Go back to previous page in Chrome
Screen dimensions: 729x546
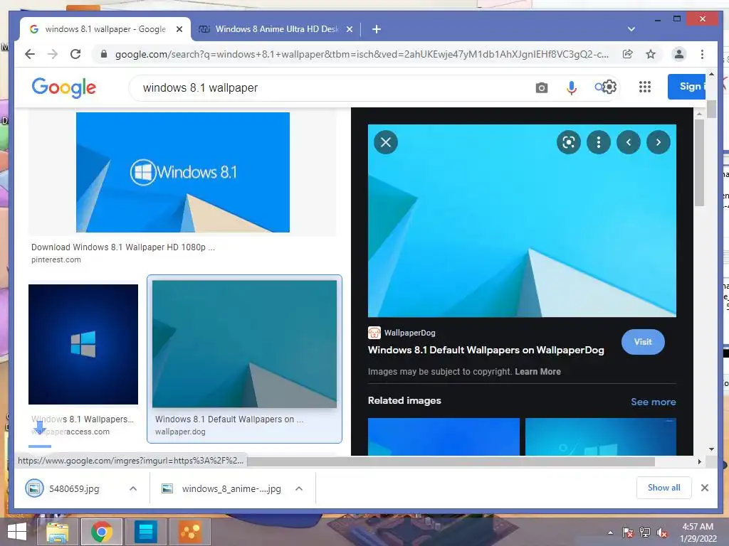click(x=30, y=54)
